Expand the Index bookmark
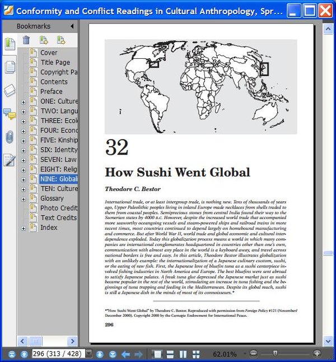This screenshot has width=336, height=362. [24, 228]
